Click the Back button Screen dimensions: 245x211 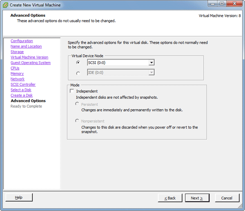click(x=170, y=198)
